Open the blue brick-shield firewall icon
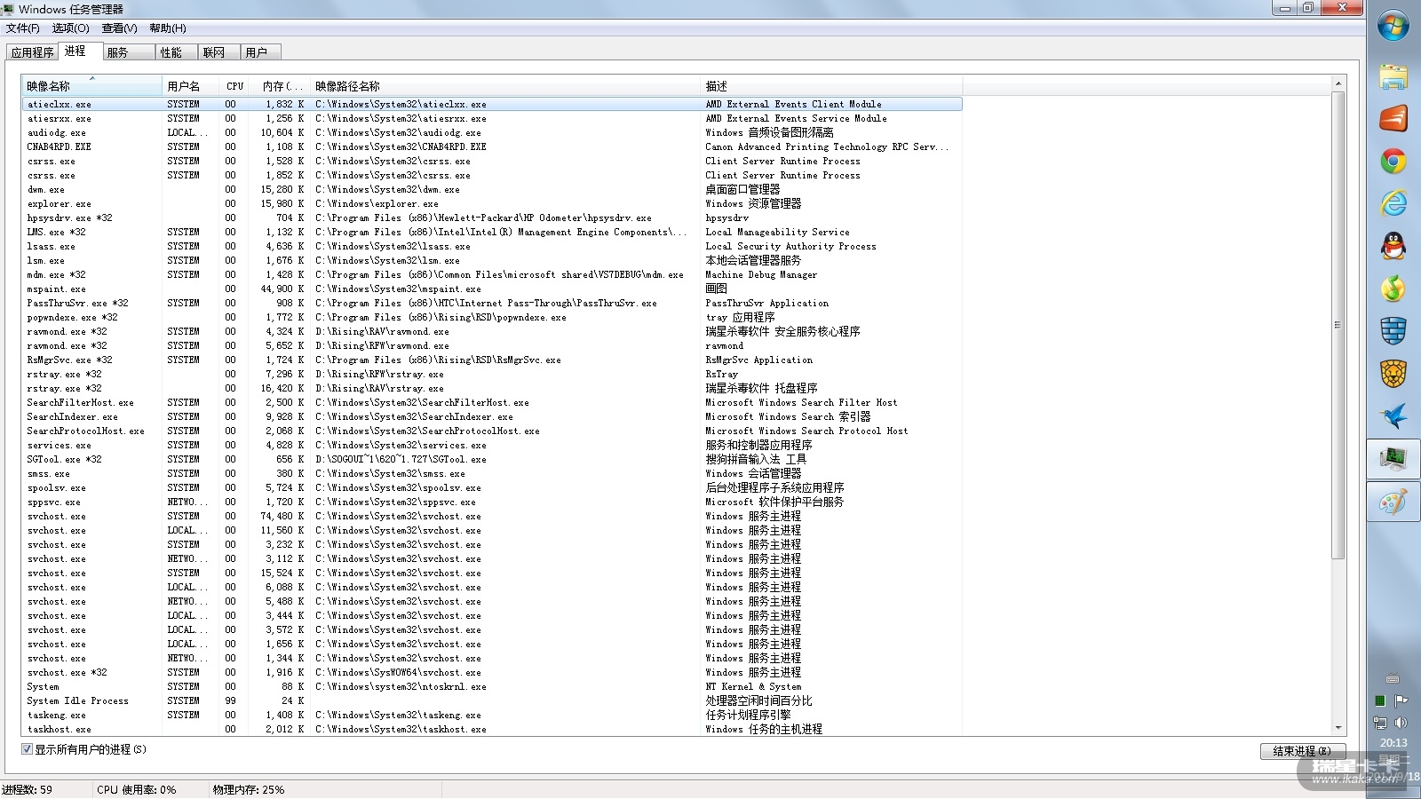Viewport: 1421px width, 799px height. click(x=1393, y=331)
